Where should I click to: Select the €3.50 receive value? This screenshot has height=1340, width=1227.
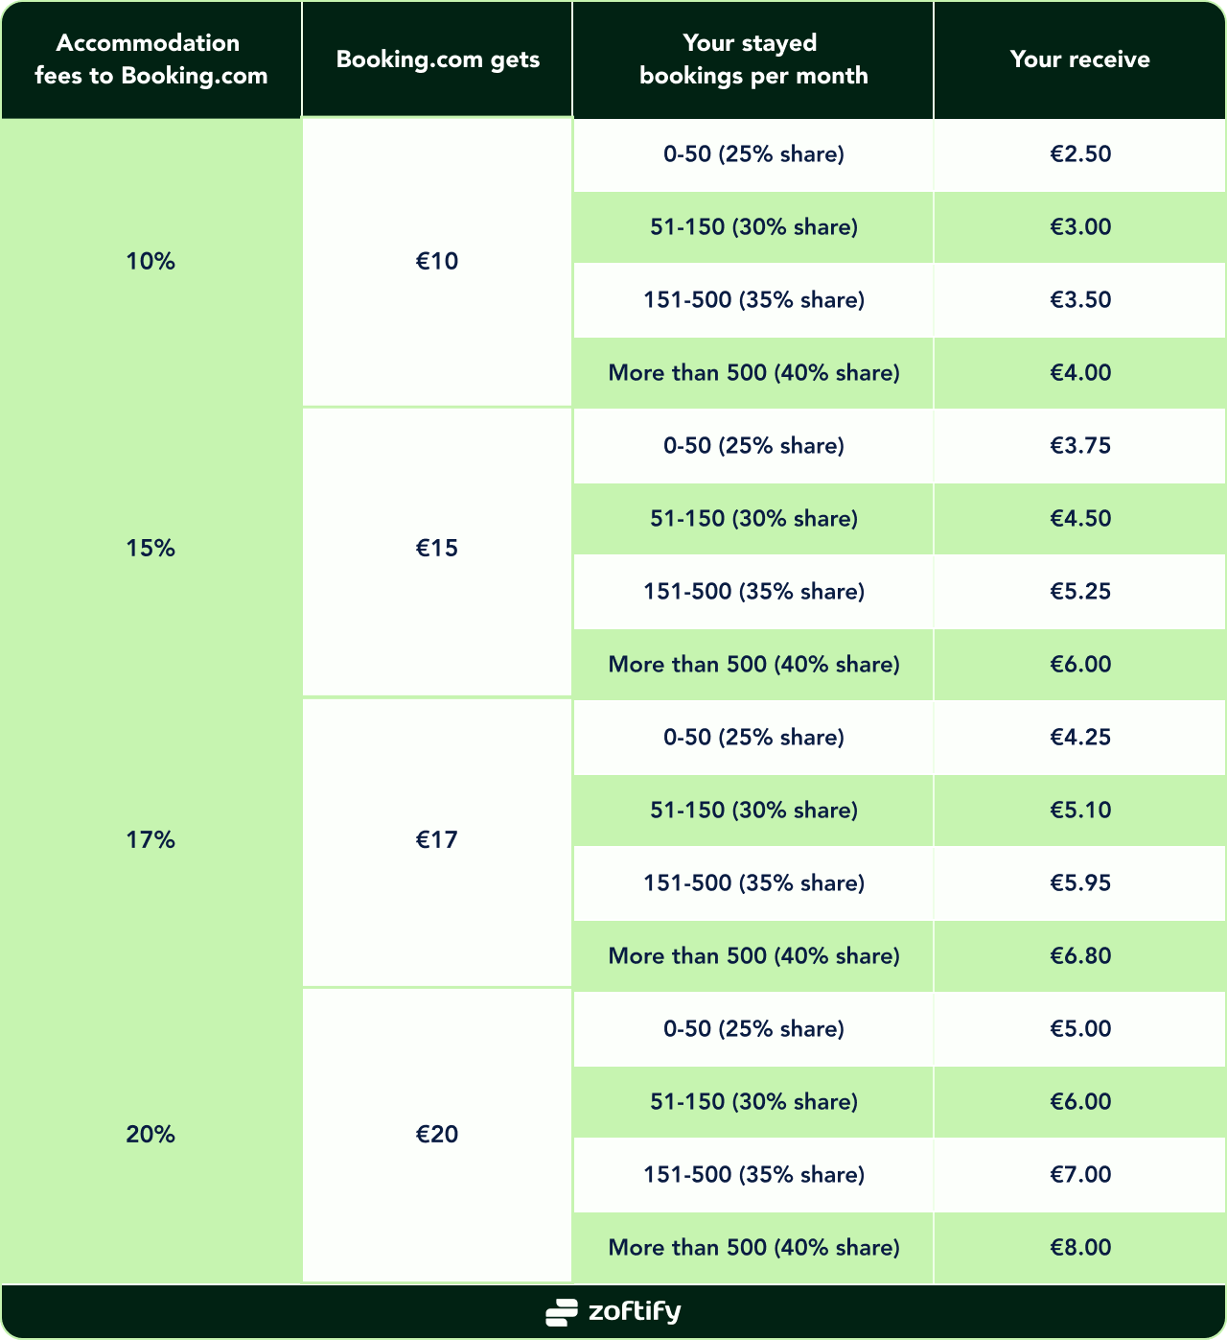[1080, 299]
